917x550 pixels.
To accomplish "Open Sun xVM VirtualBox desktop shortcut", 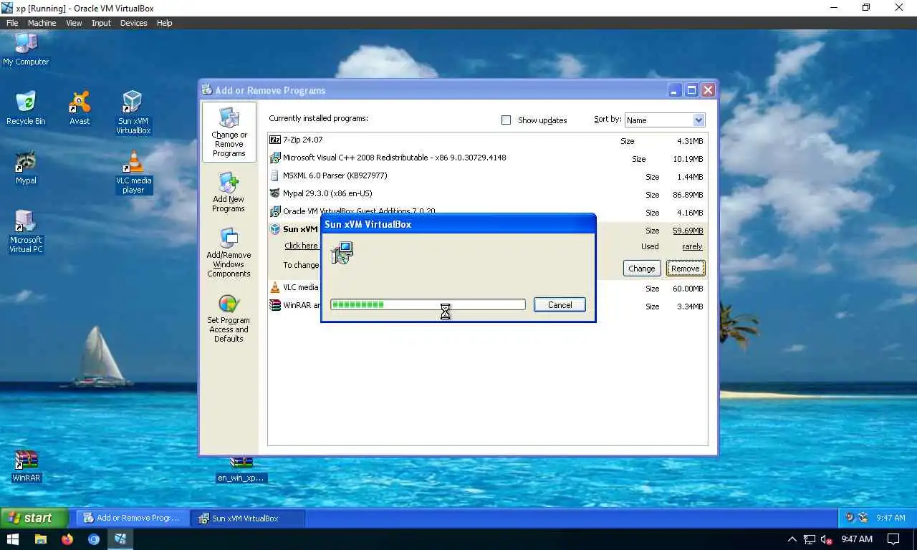I will click(x=133, y=112).
